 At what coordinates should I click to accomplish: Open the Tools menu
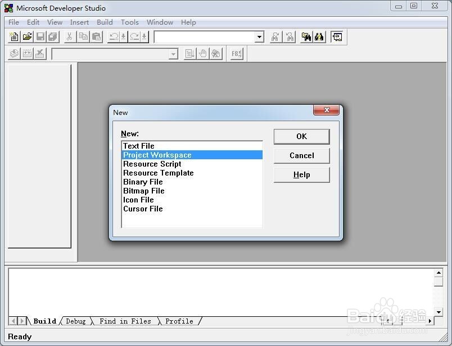(130, 22)
